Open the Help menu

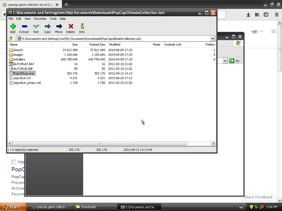point(63,19)
